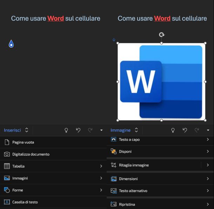Screen dimensions: 214x209
Task: Open the Immagine tab switcher arrows
Action: (x=136, y=130)
